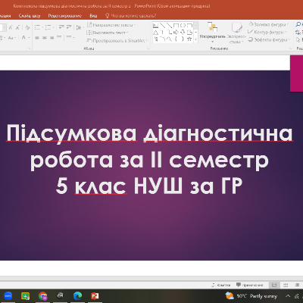
Task: Increase the list indent level
Action: pyautogui.click(x=69, y=27)
